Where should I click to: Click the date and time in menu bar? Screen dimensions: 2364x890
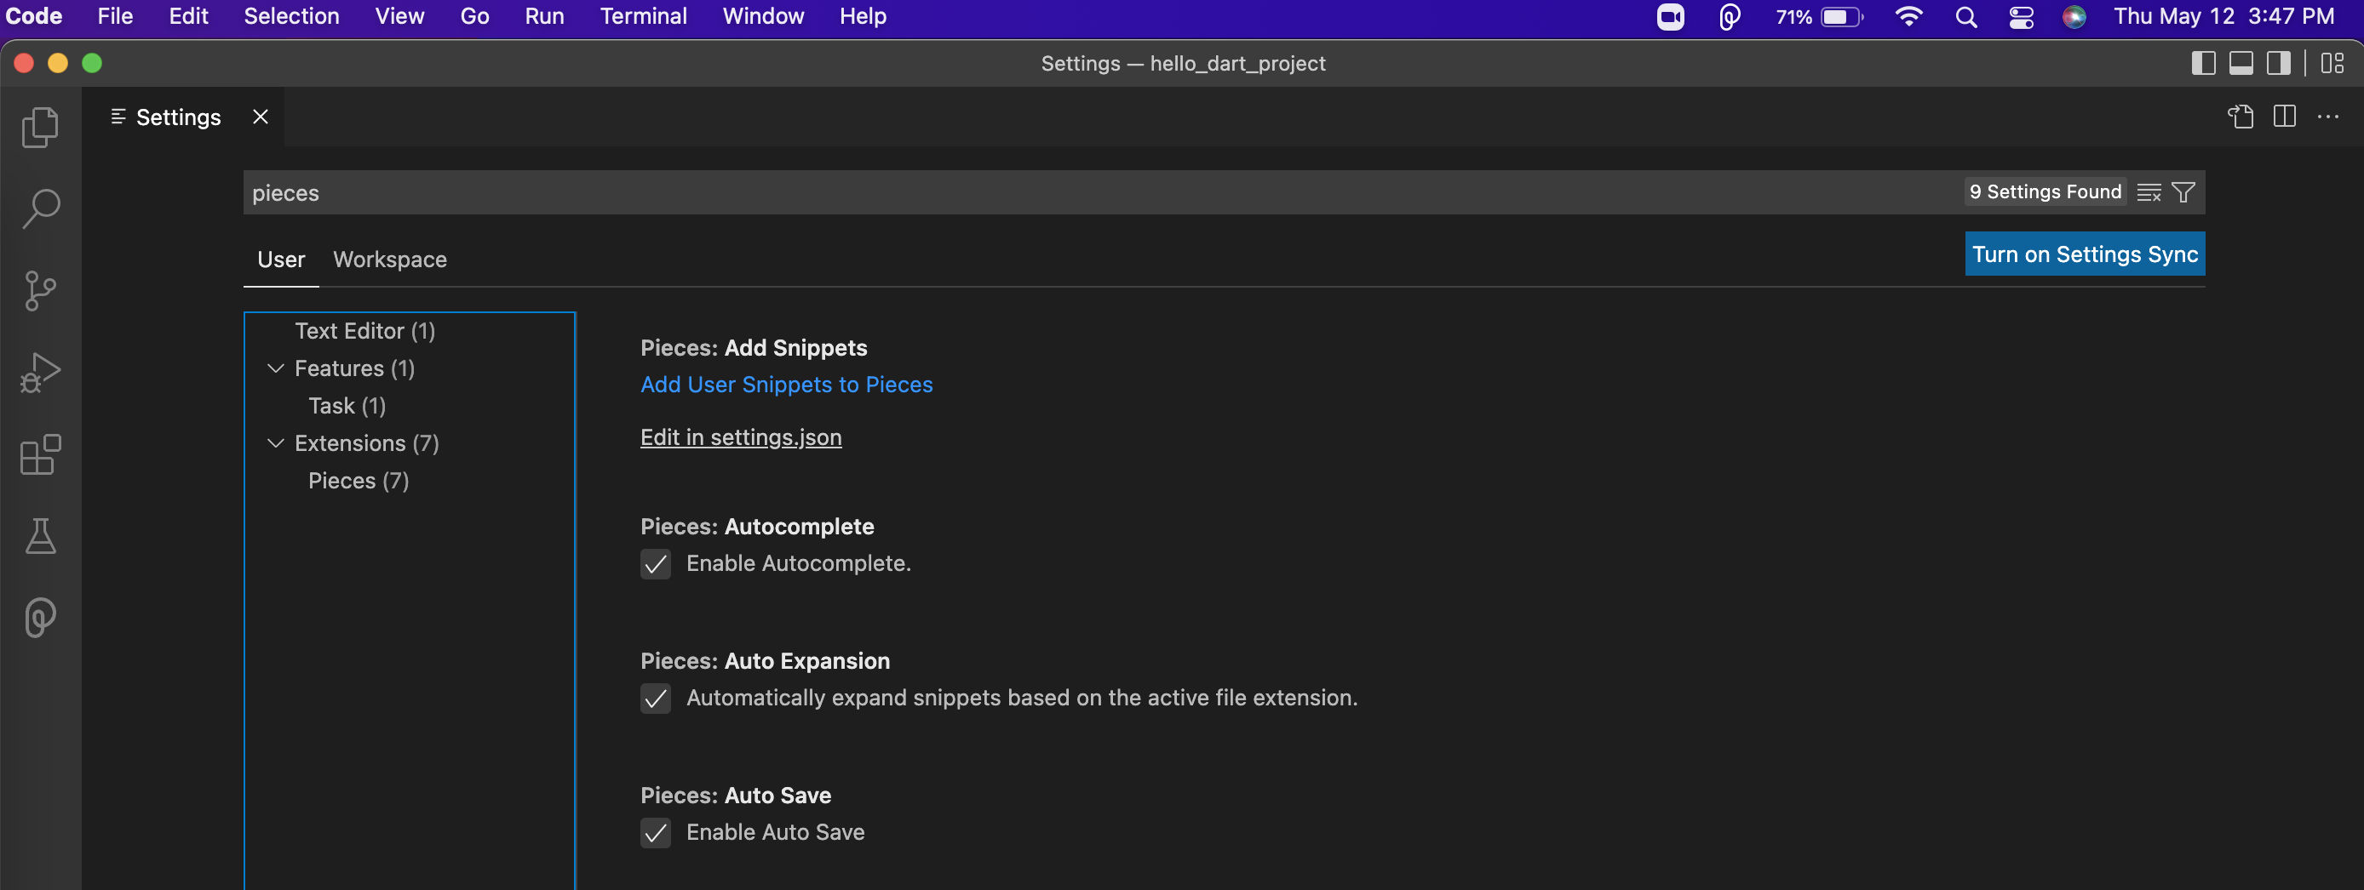click(2223, 16)
